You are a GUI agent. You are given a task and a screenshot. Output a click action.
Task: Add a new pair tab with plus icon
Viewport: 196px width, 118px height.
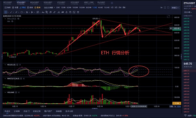pos(112,3)
